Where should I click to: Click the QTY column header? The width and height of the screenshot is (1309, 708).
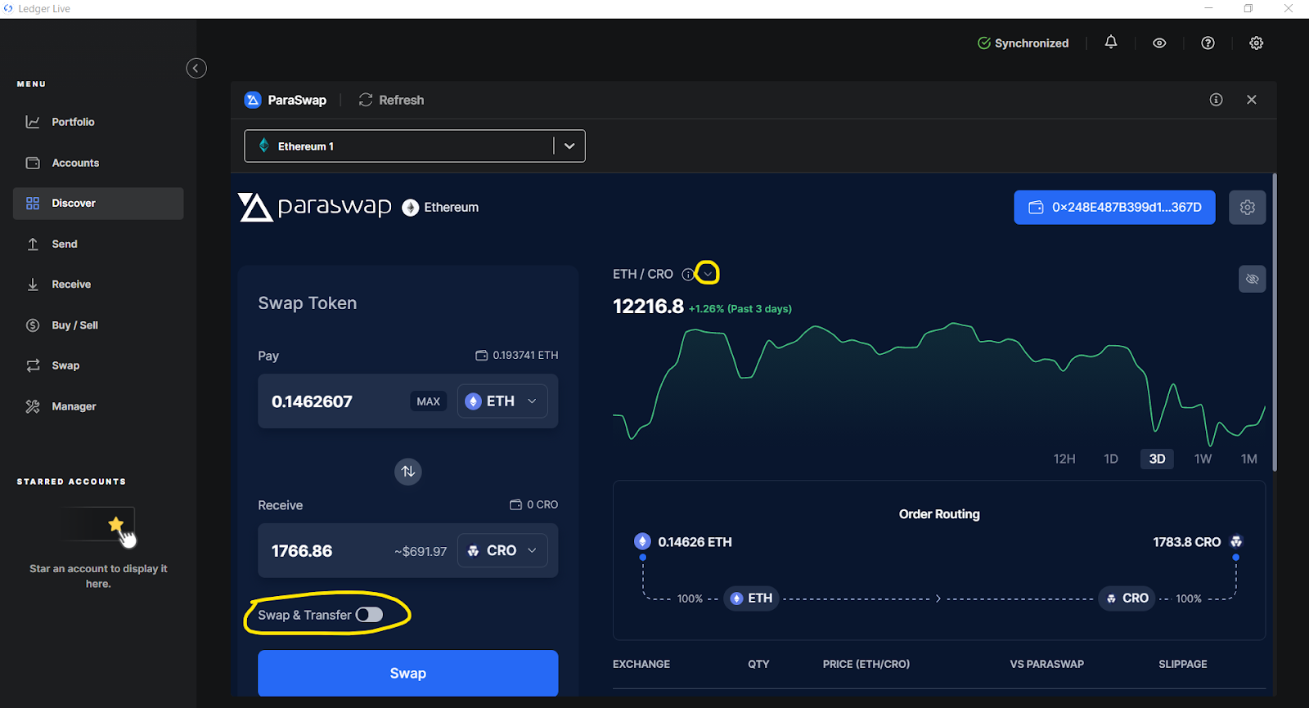pos(758,665)
